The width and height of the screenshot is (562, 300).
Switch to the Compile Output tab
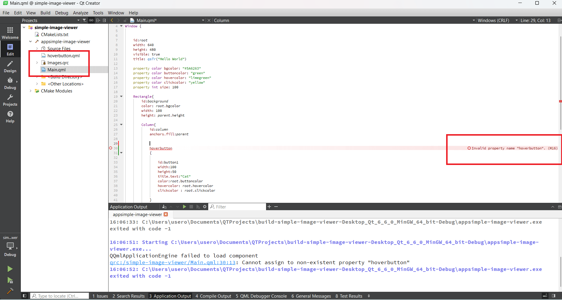click(213, 296)
